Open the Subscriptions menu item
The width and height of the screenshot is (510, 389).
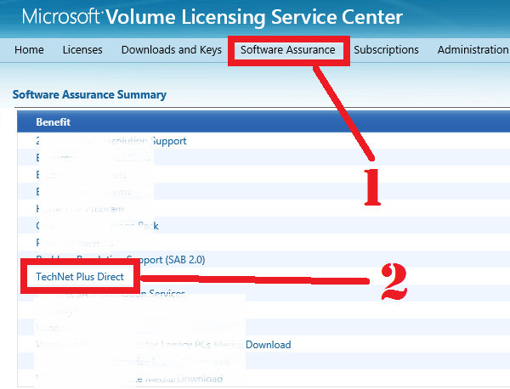pos(386,50)
